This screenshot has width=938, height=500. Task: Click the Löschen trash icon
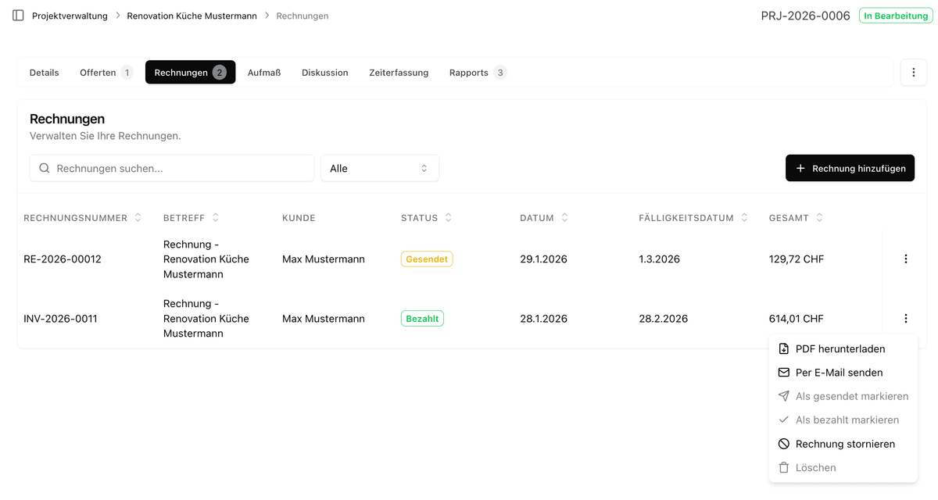coord(783,467)
